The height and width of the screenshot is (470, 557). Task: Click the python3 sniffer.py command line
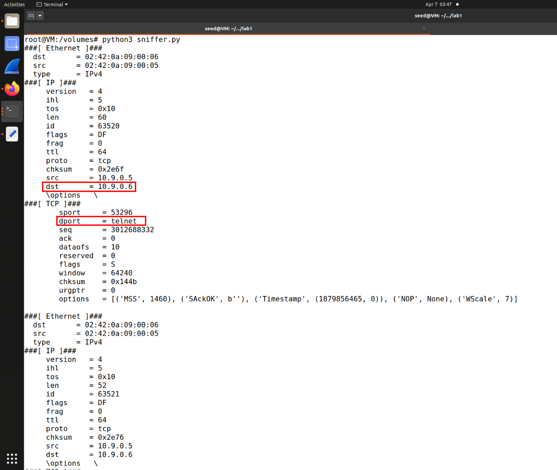point(102,39)
